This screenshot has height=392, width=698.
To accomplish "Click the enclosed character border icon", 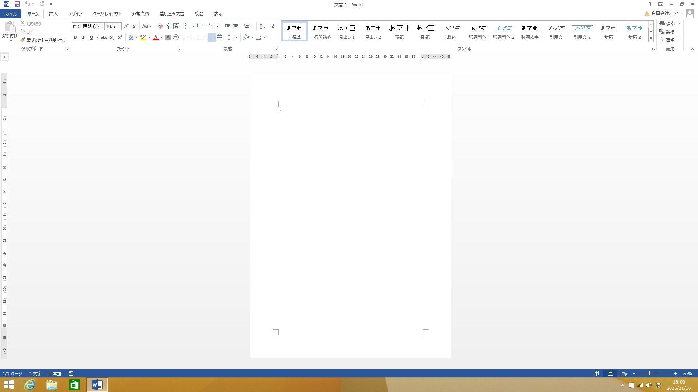I will pyautogui.click(x=176, y=26).
